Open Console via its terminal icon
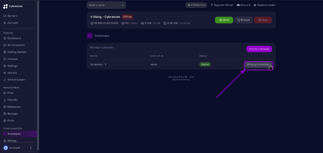Viewport: 323px width, 153px height. point(5,59)
